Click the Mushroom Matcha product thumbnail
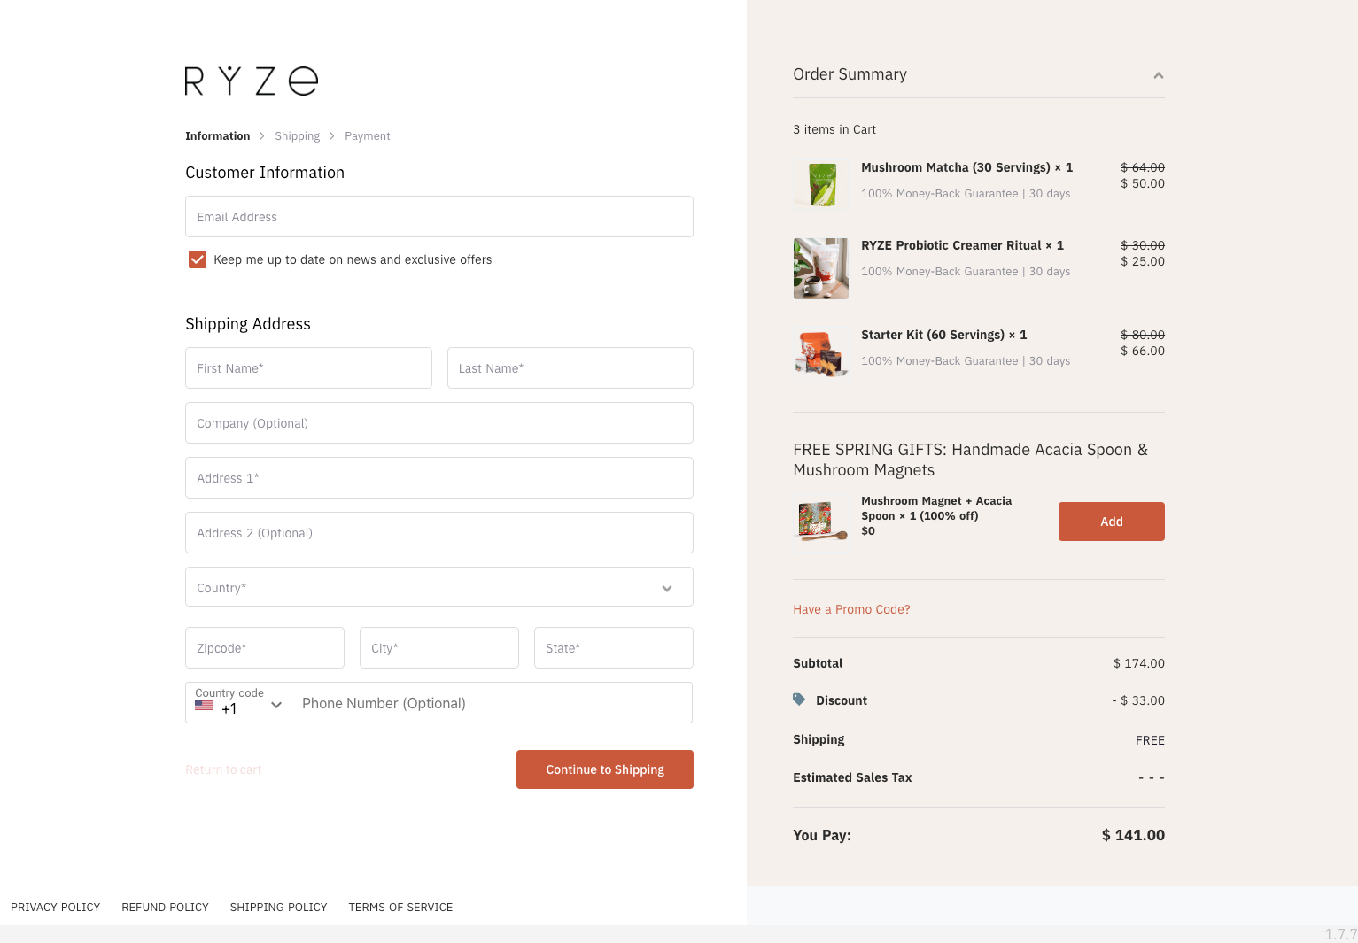The image size is (1358, 943). point(821,183)
